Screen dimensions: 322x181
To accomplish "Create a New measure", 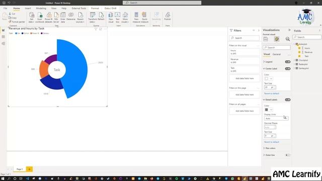I will [136, 17].
